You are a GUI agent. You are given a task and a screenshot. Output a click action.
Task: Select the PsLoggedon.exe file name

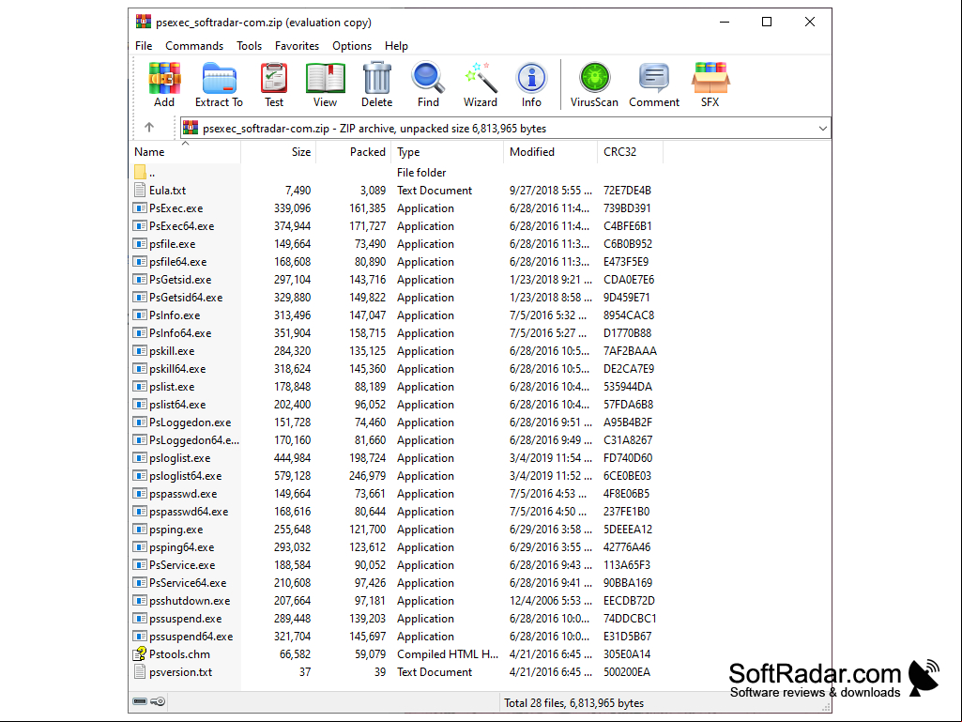tap(191, 422)
